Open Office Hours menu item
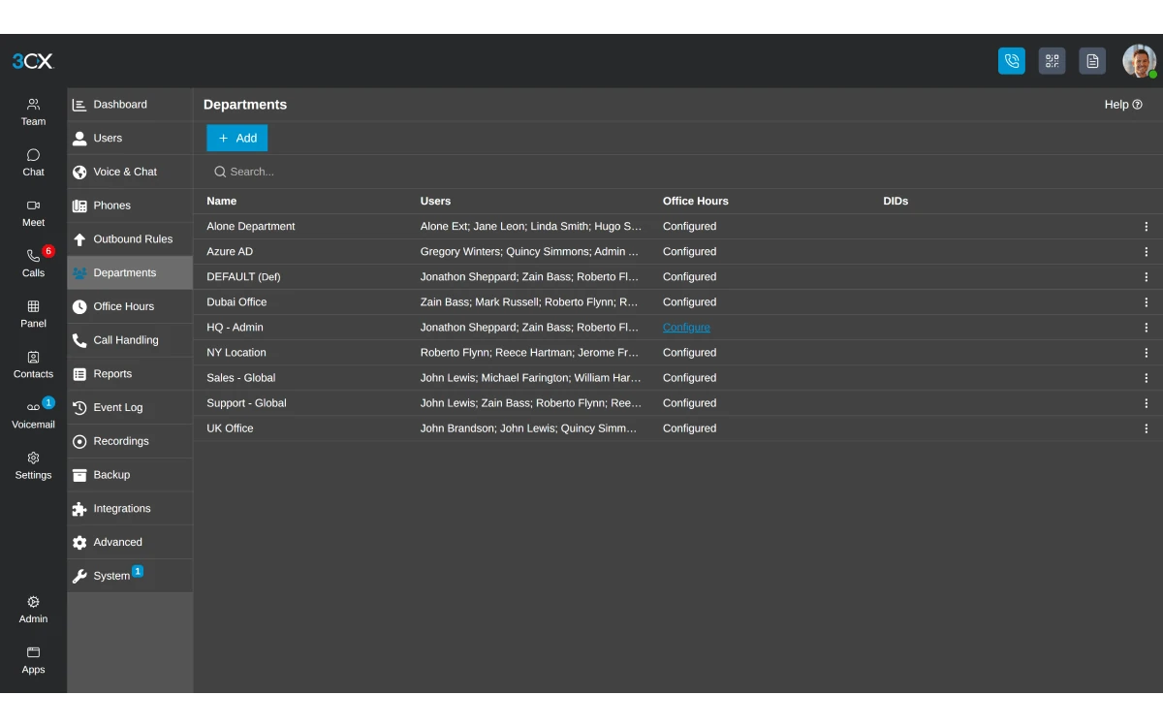 130,306
